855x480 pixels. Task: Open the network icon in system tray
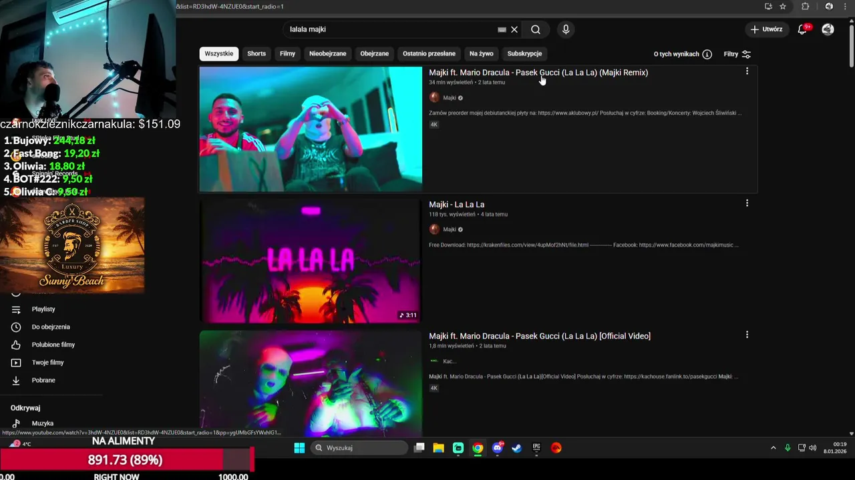[x=802, y=448]
